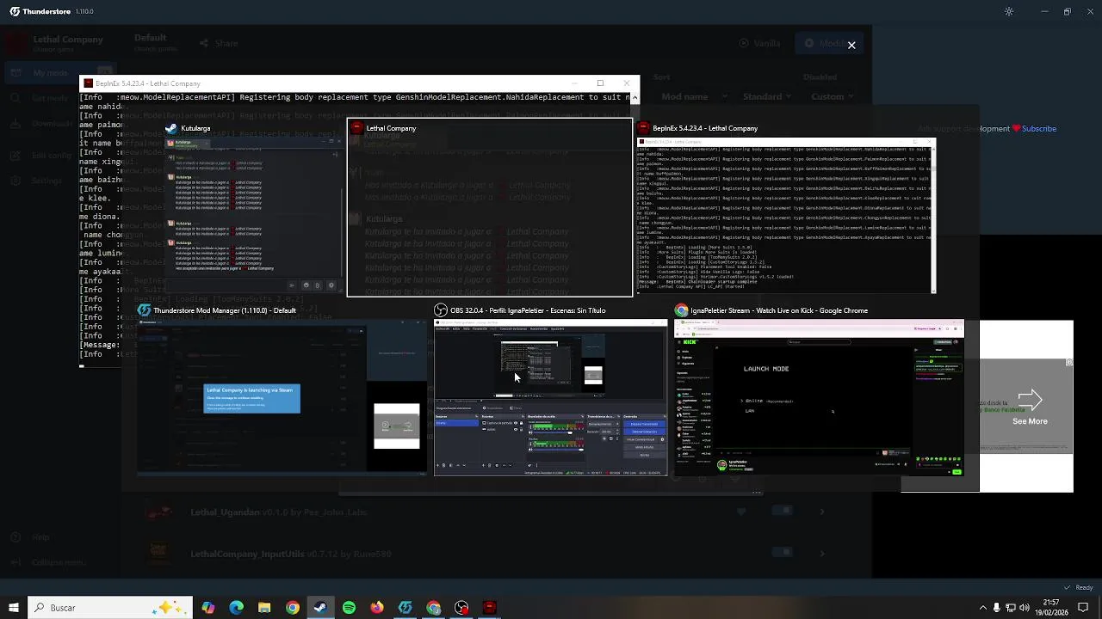Launch Vanilla in Thunderstore
1102x619 pixels.
[760, 43]
